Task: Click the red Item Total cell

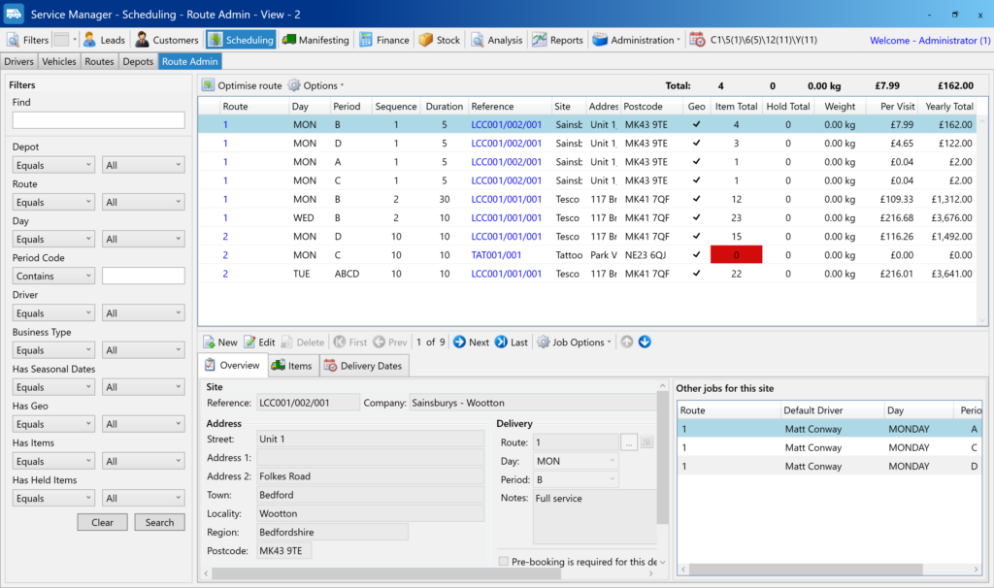Action: [736, 255]
